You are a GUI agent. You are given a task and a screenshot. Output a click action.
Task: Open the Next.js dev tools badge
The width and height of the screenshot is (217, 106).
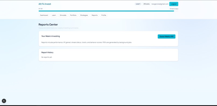click(4, 101)
